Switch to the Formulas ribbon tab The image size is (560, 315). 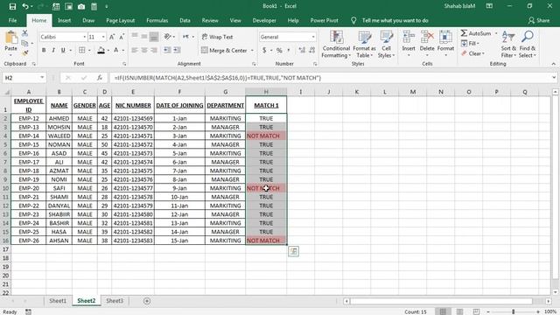pos(157,20)
